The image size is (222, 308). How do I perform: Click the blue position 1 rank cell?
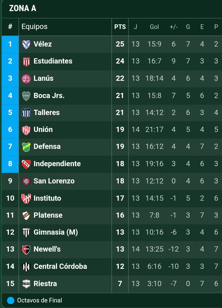(10, 44)
